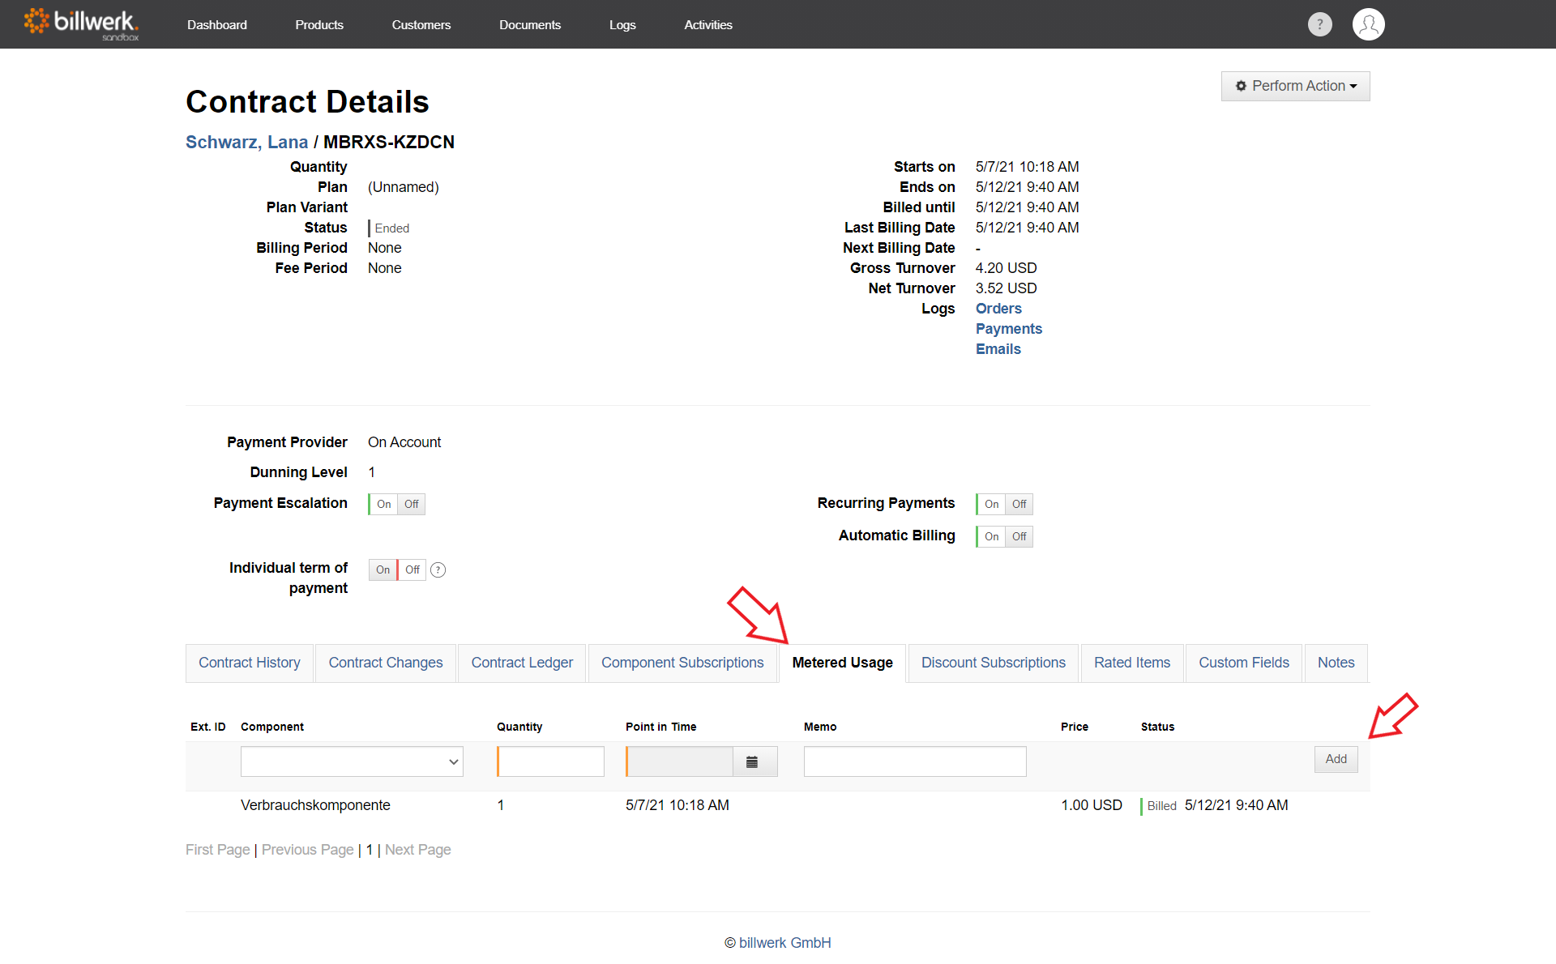Open the Orders log link

click(998, 309)
